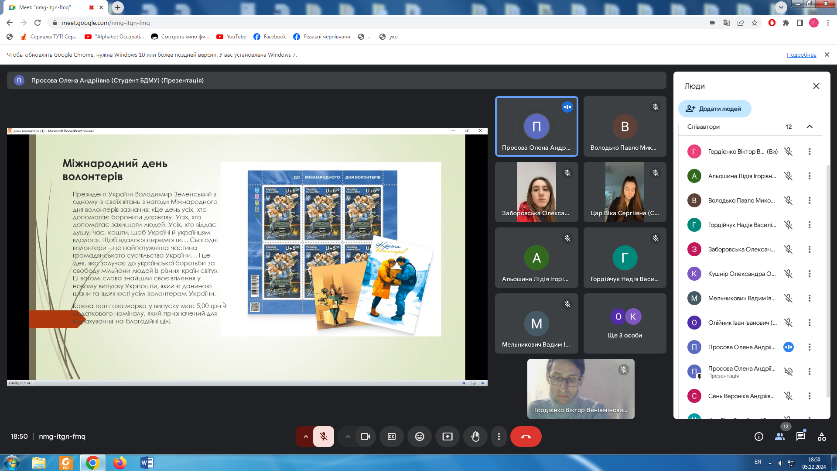
Task: Turn on captions in the call controls
Action: [x=392, y=437]
